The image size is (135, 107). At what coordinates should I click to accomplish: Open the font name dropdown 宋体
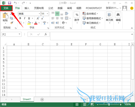pyautogui.click(x=39, y=14)
